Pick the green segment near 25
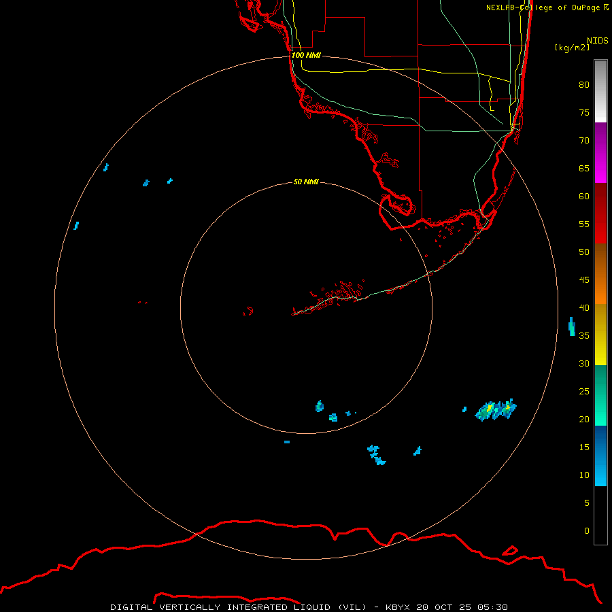 pyautogui.click(x=600, y=395)
